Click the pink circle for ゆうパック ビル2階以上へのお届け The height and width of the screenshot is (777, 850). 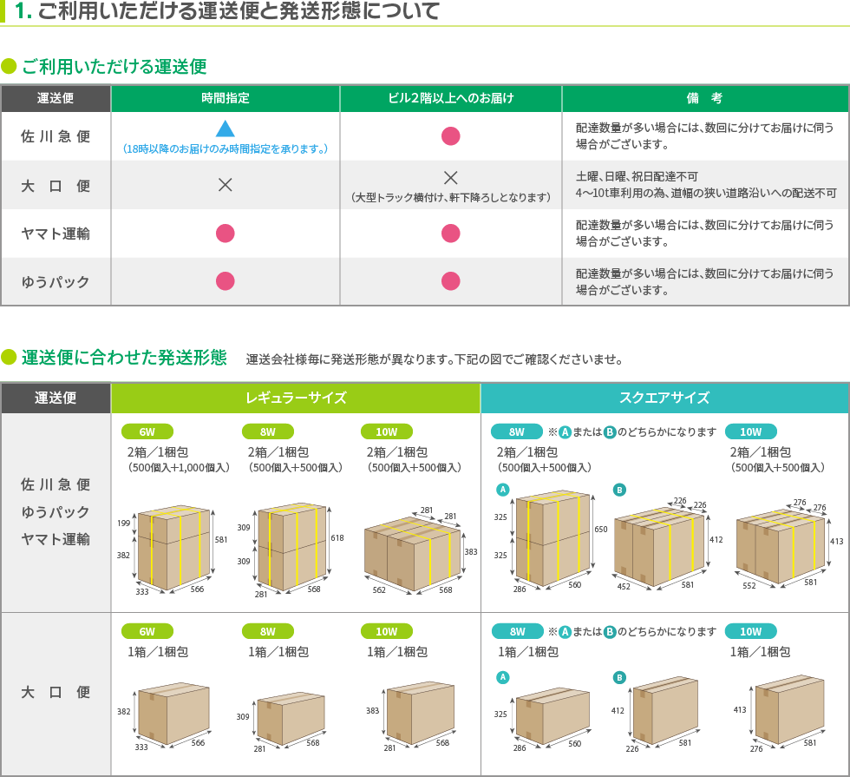point(450,281)
